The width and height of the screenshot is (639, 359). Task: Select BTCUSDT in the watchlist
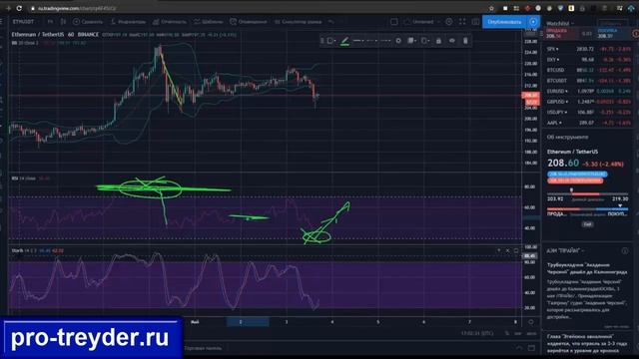[588, 81]
